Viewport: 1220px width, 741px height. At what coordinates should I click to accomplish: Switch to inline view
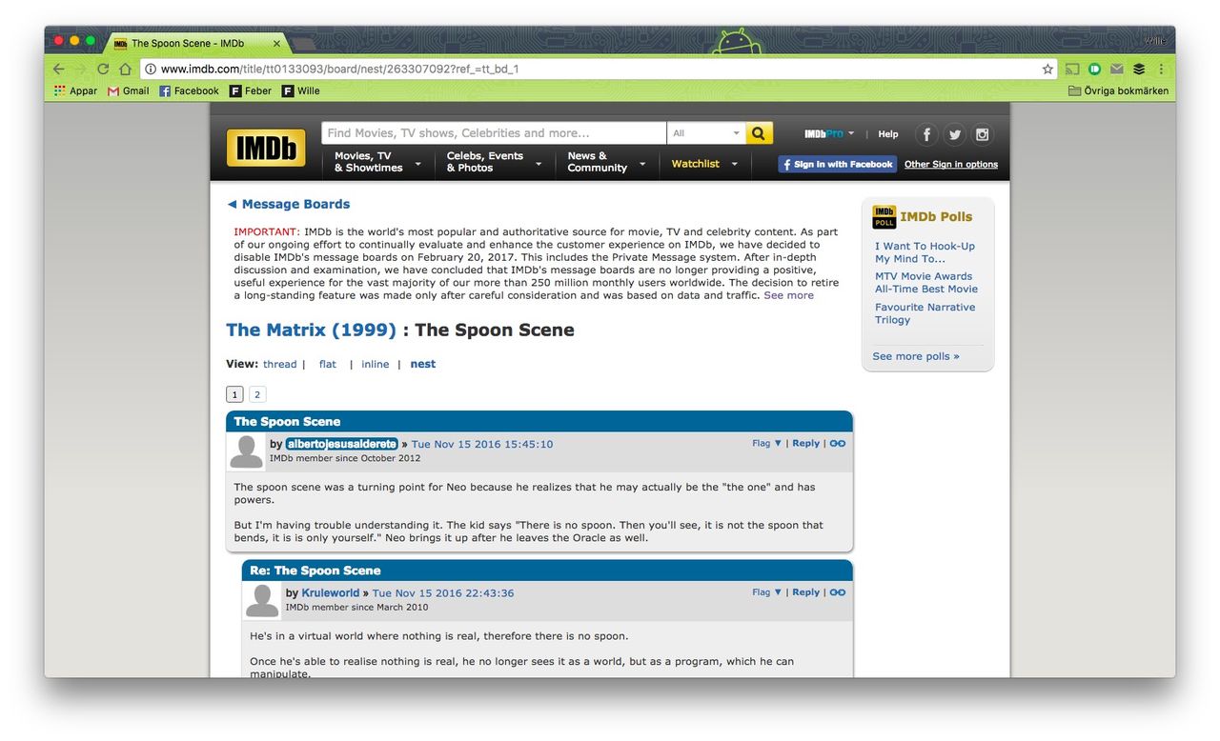[376, 364]
